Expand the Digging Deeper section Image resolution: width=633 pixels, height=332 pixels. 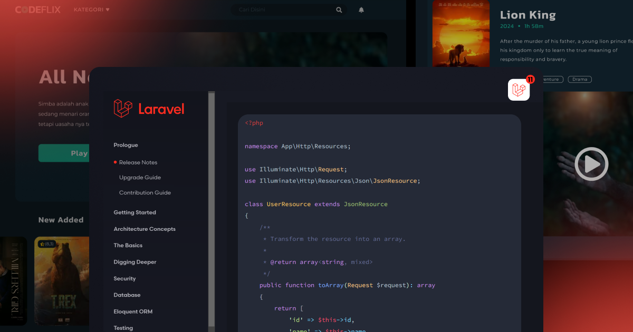click(x=135, y=262)
